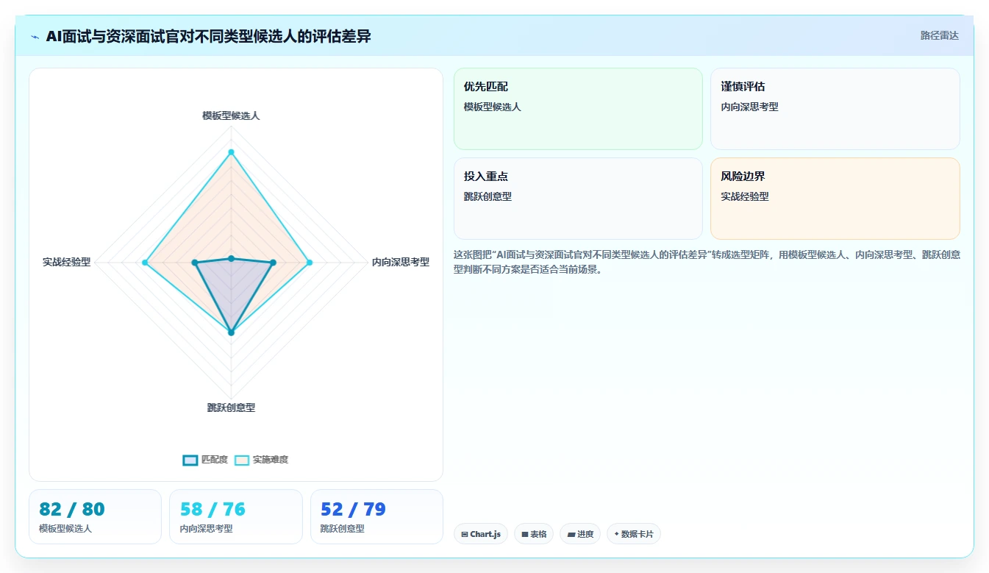Viewport: 989px width, 573px height.
Task: Select the 优先匹配 card
Action: pyautogui.click(x=578, y=109)
